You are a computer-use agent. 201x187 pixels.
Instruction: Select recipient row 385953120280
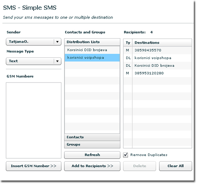tap(157, 74)
